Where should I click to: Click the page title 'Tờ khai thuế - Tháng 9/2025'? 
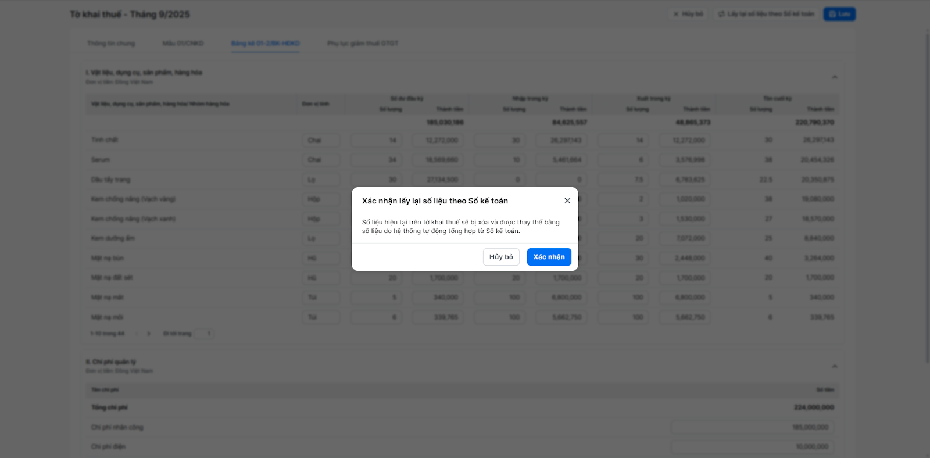point(130,15)
